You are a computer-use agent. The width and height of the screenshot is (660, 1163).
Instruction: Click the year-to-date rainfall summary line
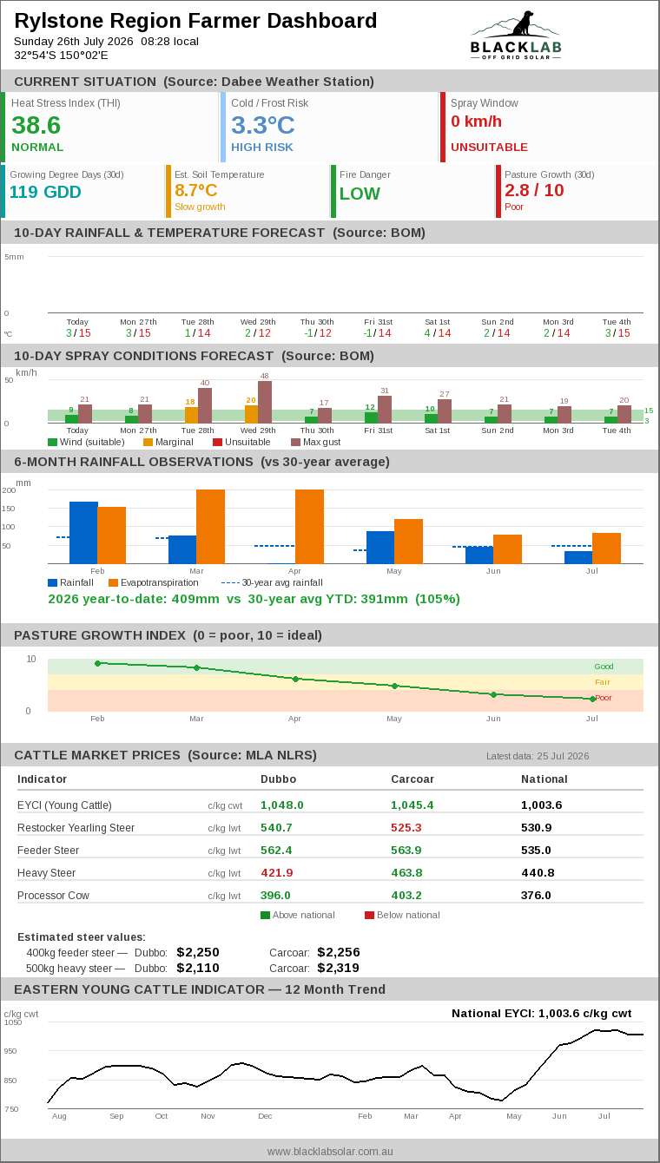[x=254, y=599]
